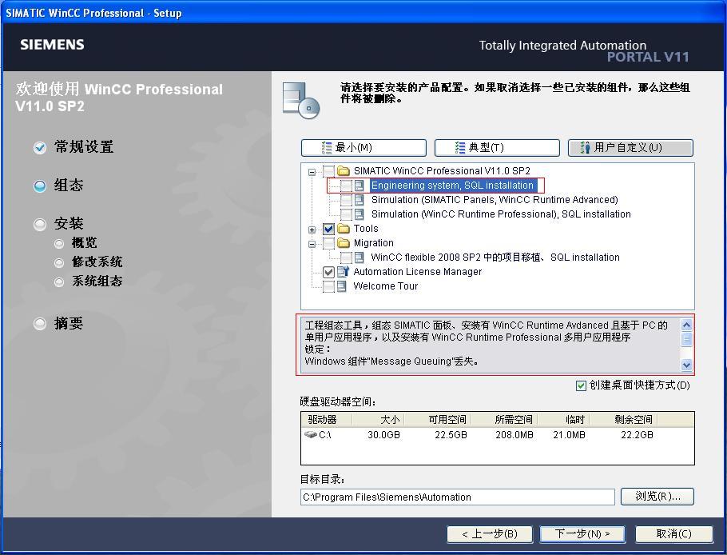Click the 摘要 step indicator
727x555 pixels.
point(40,323)
